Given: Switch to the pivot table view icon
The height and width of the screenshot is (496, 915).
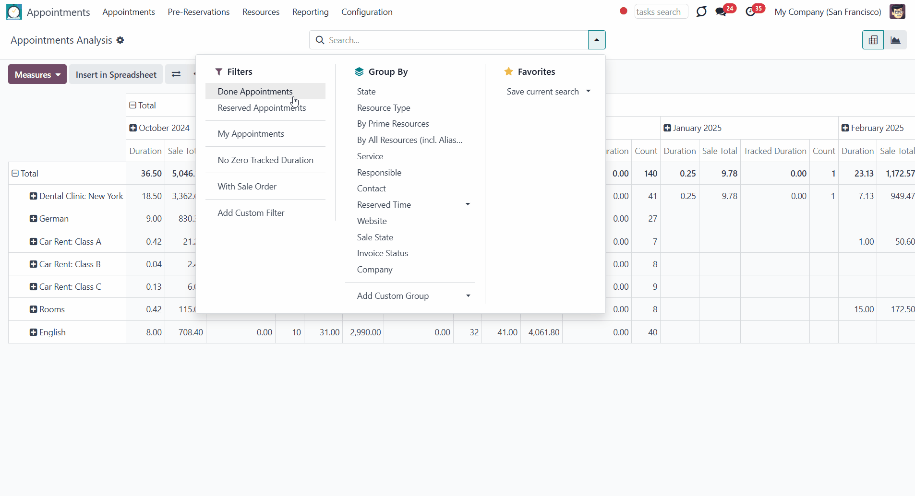Looking at the screenshot, I should (873, 40).
